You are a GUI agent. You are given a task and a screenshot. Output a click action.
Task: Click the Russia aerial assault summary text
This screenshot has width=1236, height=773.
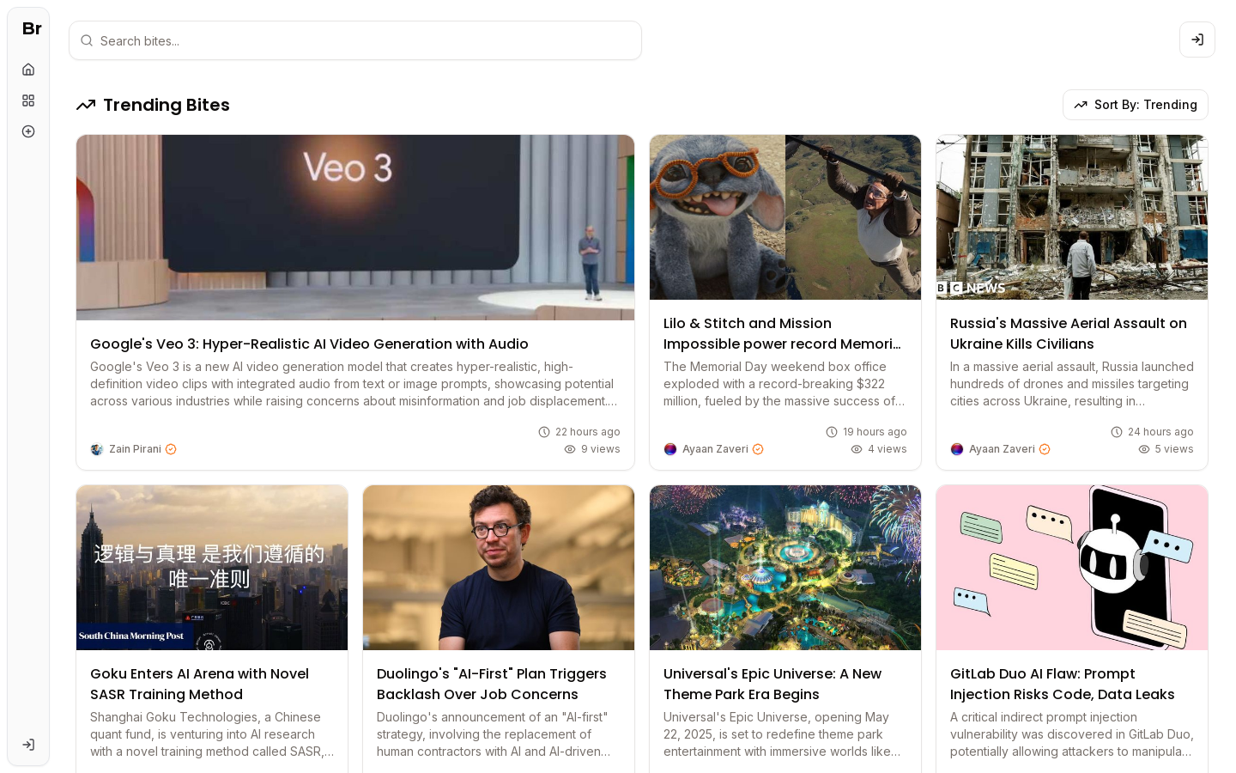[x=1072, y=384]
